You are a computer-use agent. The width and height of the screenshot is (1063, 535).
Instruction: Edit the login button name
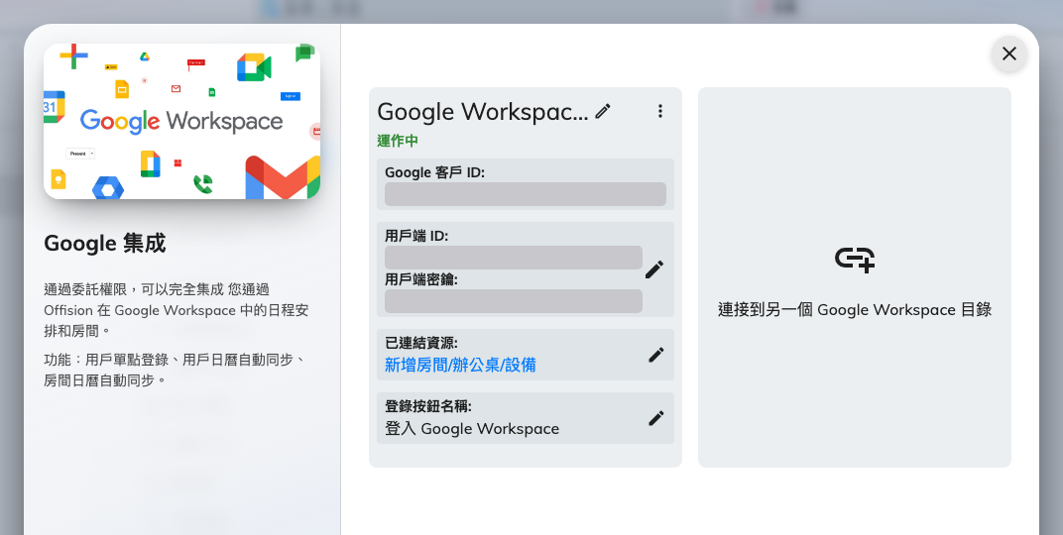point(655,418)
